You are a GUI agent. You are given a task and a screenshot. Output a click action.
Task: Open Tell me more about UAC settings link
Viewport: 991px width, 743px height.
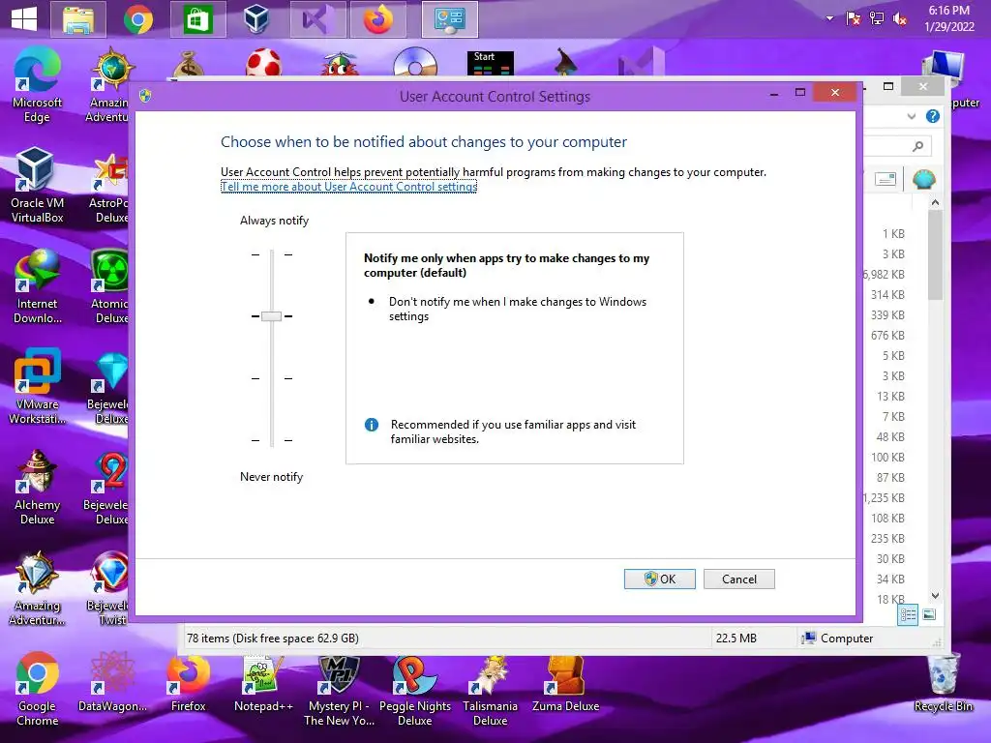tap(348, 187)
